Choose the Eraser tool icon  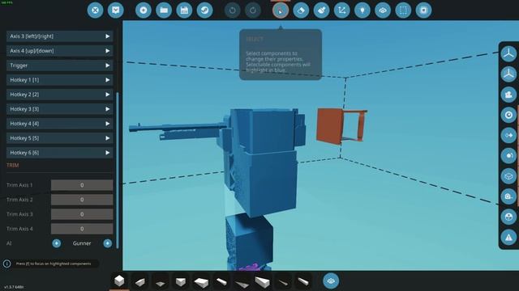point(301,11)
